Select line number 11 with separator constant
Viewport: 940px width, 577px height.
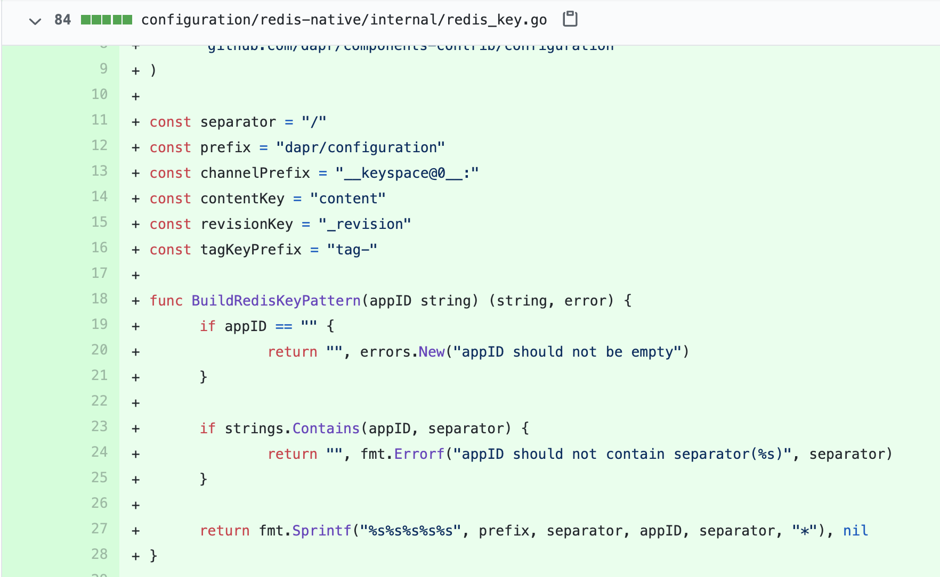tap(99, 119)
